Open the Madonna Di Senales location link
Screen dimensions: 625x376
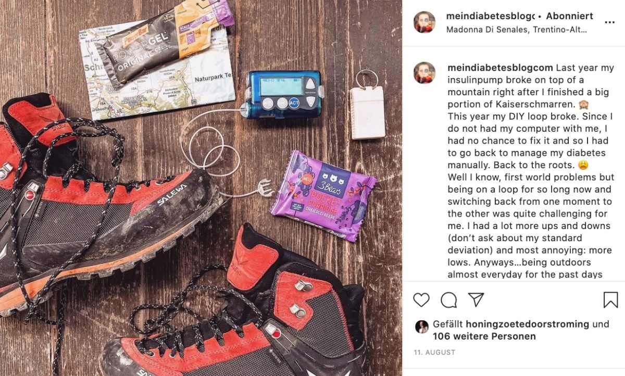click(x=517, y=30)
